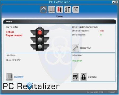Open the Help link in footer
Image resolution: width=119 pixels, height=95 pixels.
(x=101, y=92)
